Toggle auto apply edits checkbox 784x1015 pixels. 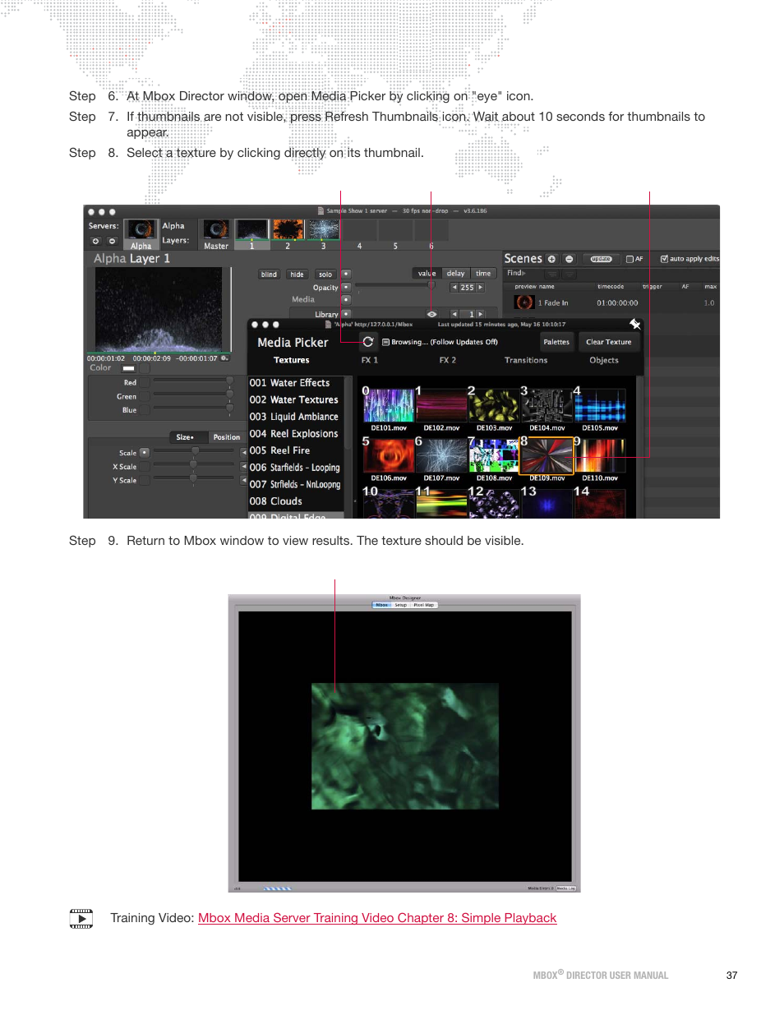[x=664, y=258]
